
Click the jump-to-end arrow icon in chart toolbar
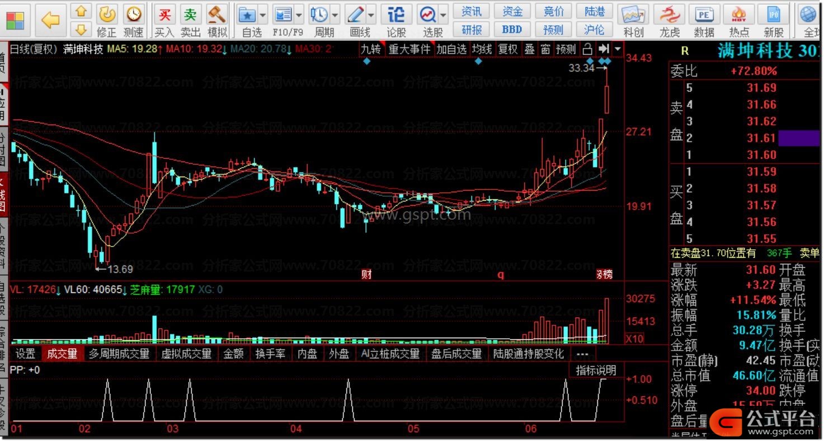coord(604,49)
